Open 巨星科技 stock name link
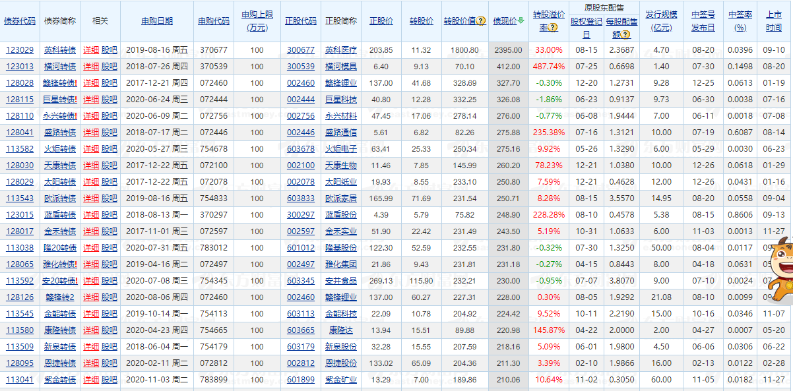This screenshot has width=793, height=391. click(x=341, y=100)
